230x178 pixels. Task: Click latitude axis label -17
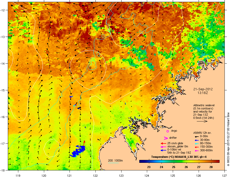tap(3, 144)
